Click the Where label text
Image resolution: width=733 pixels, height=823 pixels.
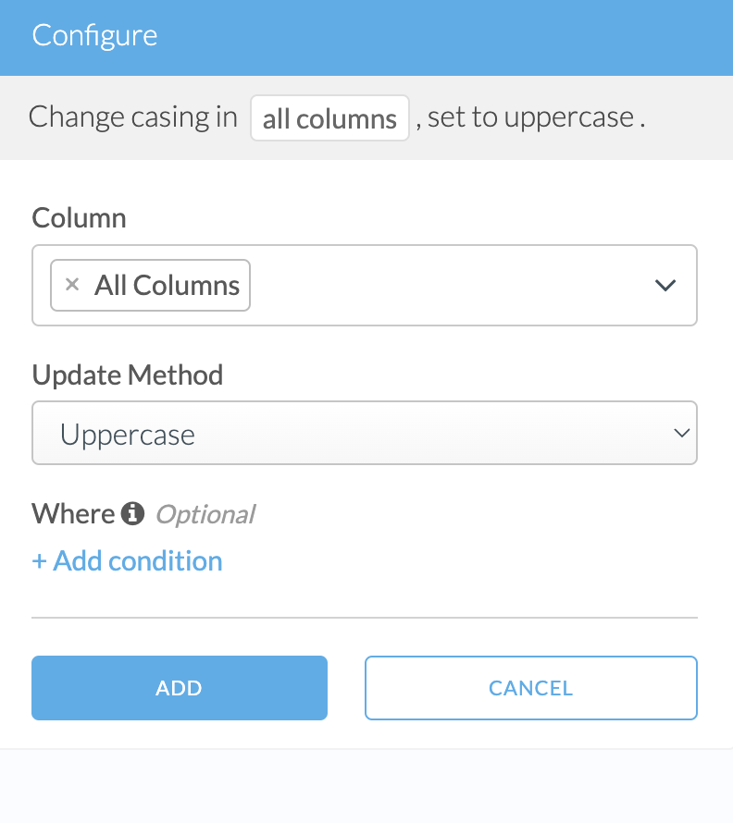click(x=73, y=513)
